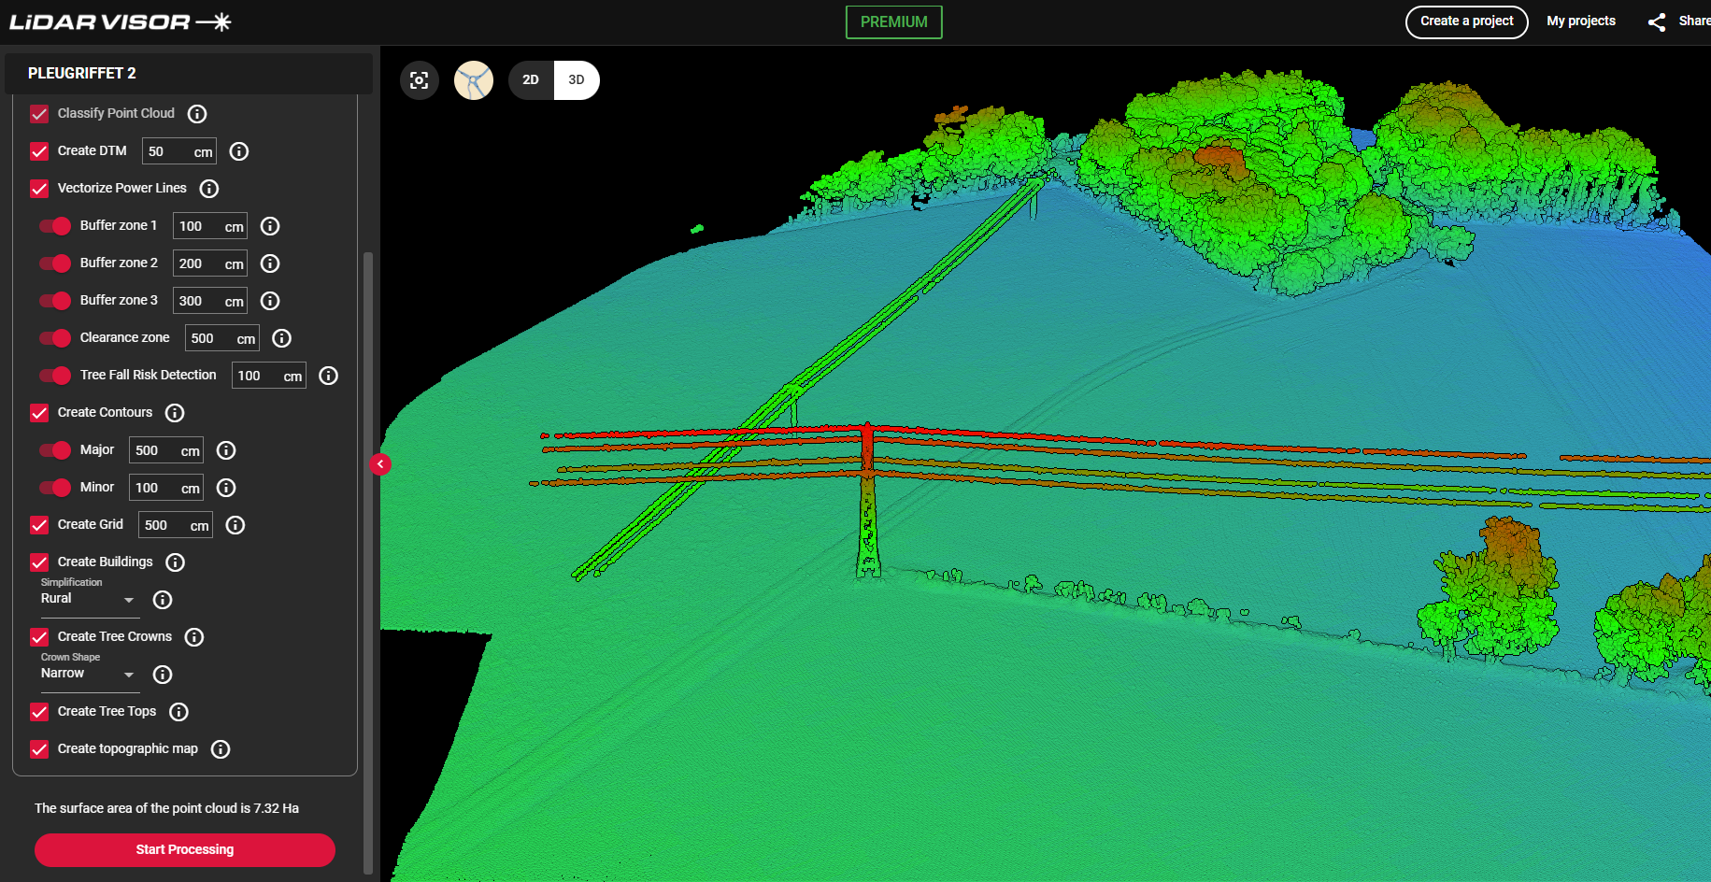Viewport: 1711px width, 882px height.
Task: Open the info tooltip for Create DTM
Action: pos(238,150)
